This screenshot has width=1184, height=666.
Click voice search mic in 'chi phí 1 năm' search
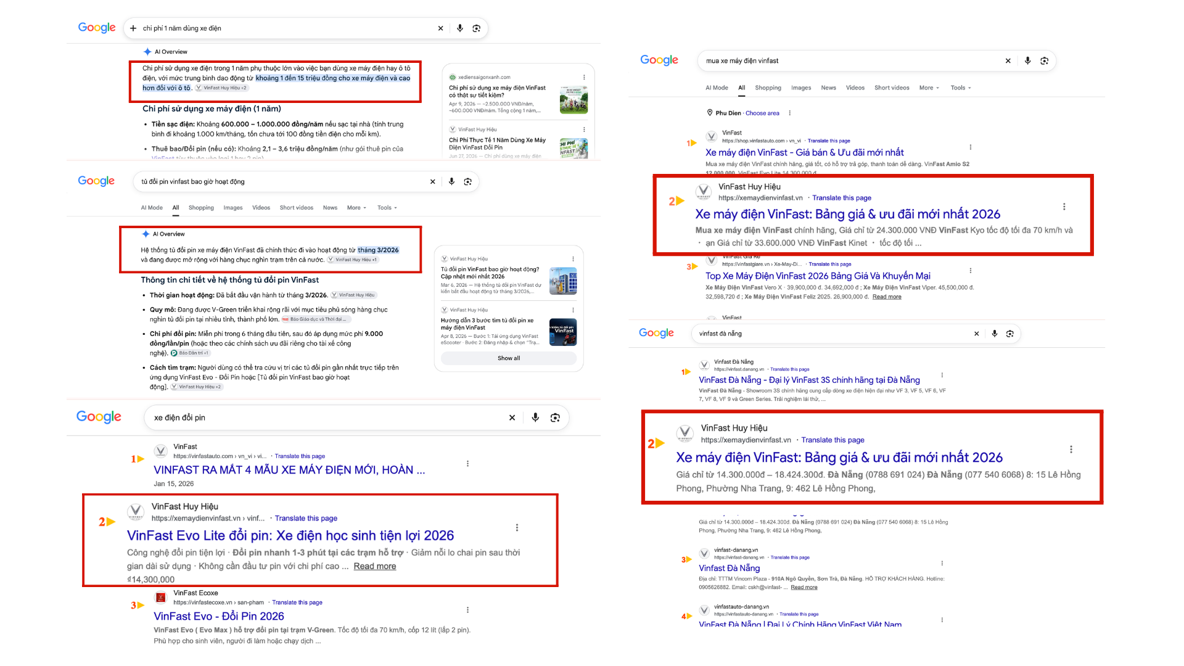pyautogui.click(x=460, y=28)
